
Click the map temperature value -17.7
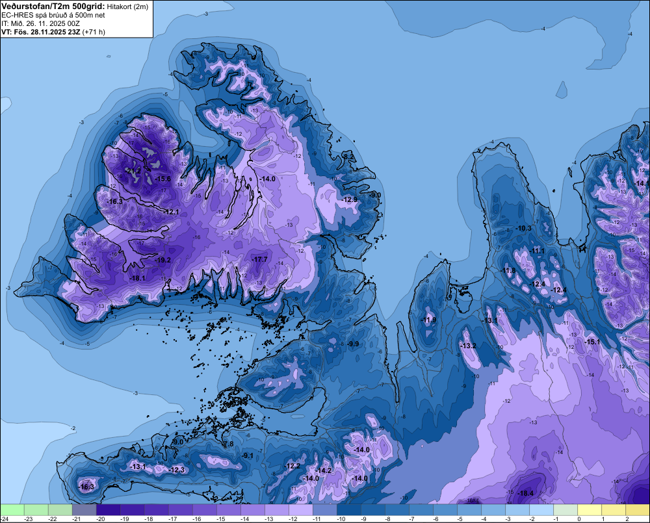click(259, 259)
